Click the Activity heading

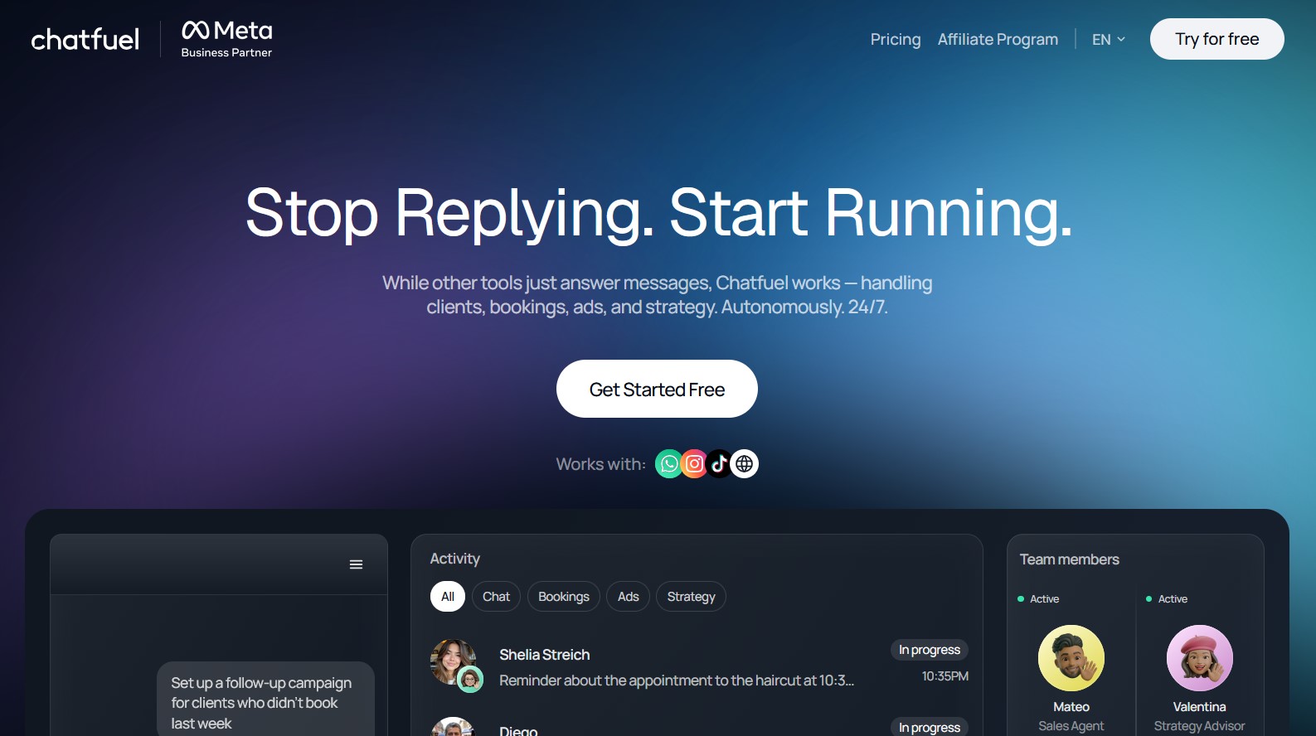coord(455,559)
